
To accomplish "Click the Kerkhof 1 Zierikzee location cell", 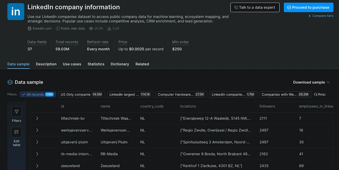I will 211,166.
